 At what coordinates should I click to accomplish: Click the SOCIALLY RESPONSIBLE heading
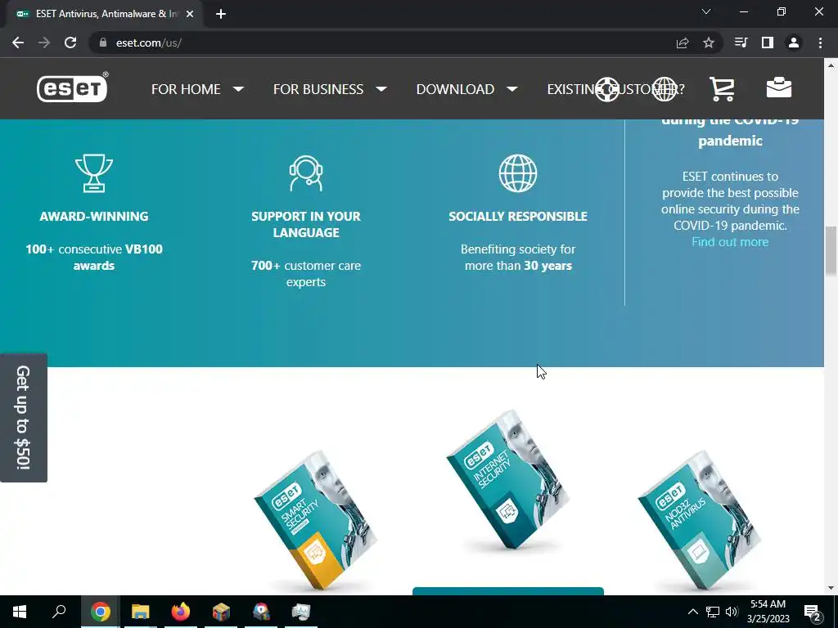(518, 216)
